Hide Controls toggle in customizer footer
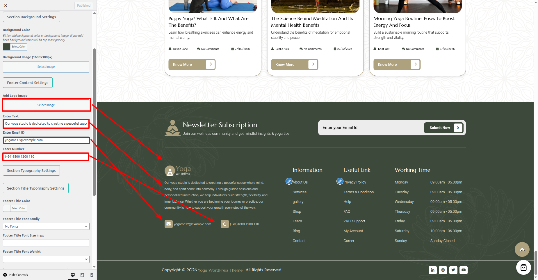 click(x=16, y=275)
